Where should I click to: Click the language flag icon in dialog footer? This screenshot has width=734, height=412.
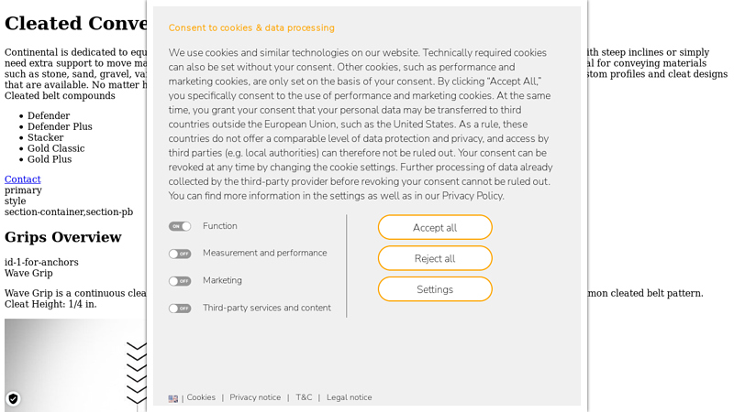point(173,398)
